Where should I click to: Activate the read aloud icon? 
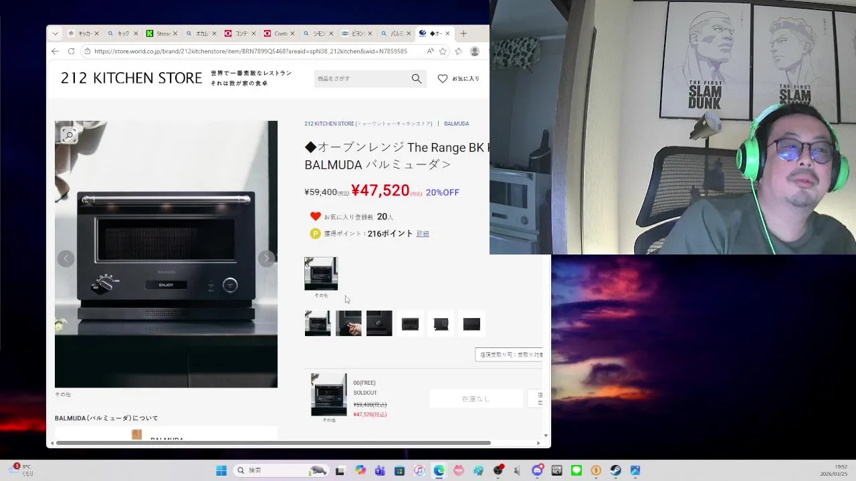point(430,51)
